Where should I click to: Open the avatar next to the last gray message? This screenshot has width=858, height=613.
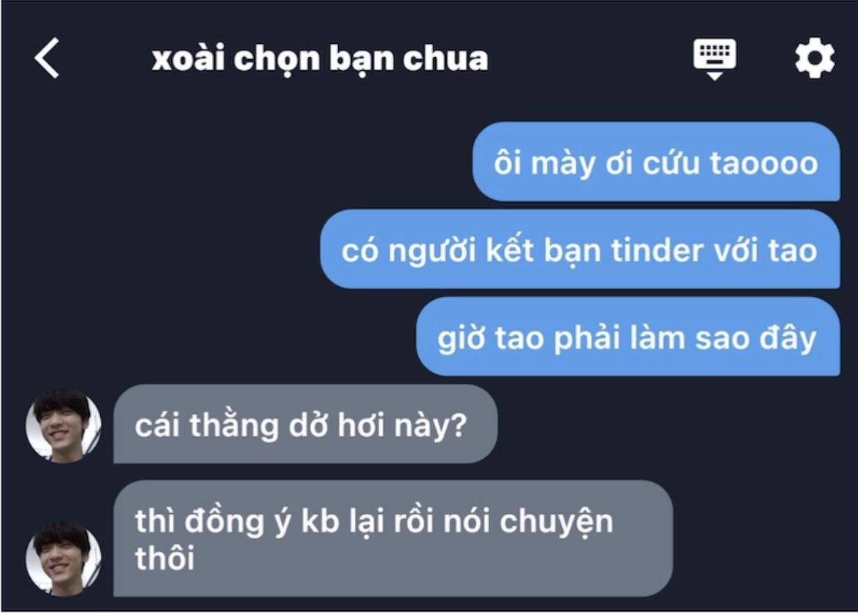(x=63, y=558)
